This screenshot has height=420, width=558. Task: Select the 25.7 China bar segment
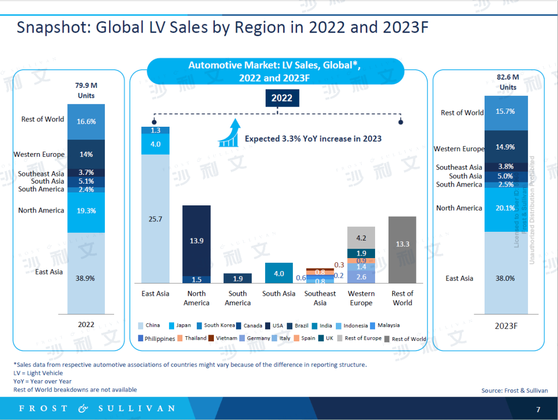pos(156,219)
